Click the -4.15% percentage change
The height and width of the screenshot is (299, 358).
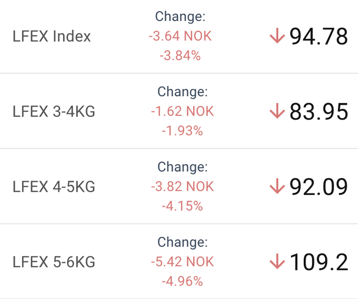click(x=183, y=206)
